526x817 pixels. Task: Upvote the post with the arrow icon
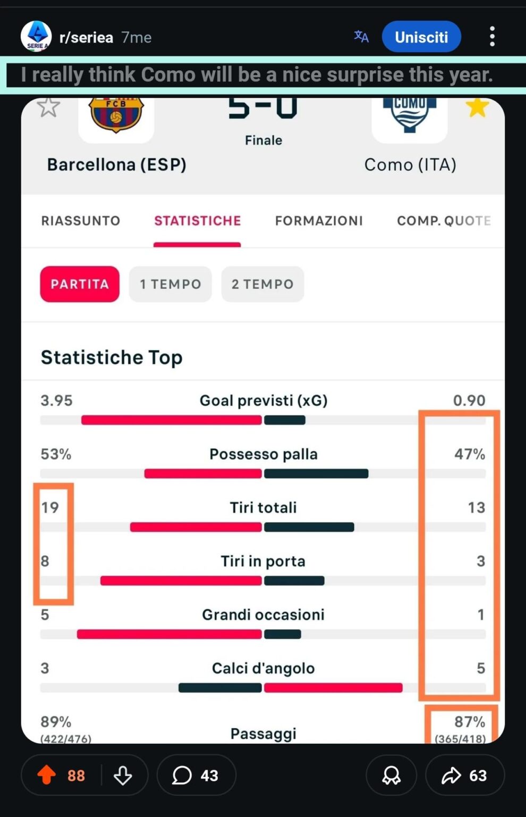point(47,776)
